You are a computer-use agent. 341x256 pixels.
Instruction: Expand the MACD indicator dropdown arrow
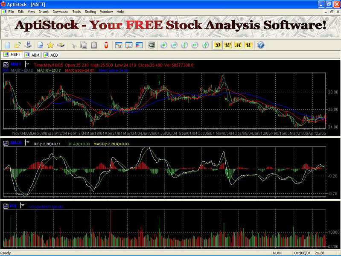[x=28, y=142]
